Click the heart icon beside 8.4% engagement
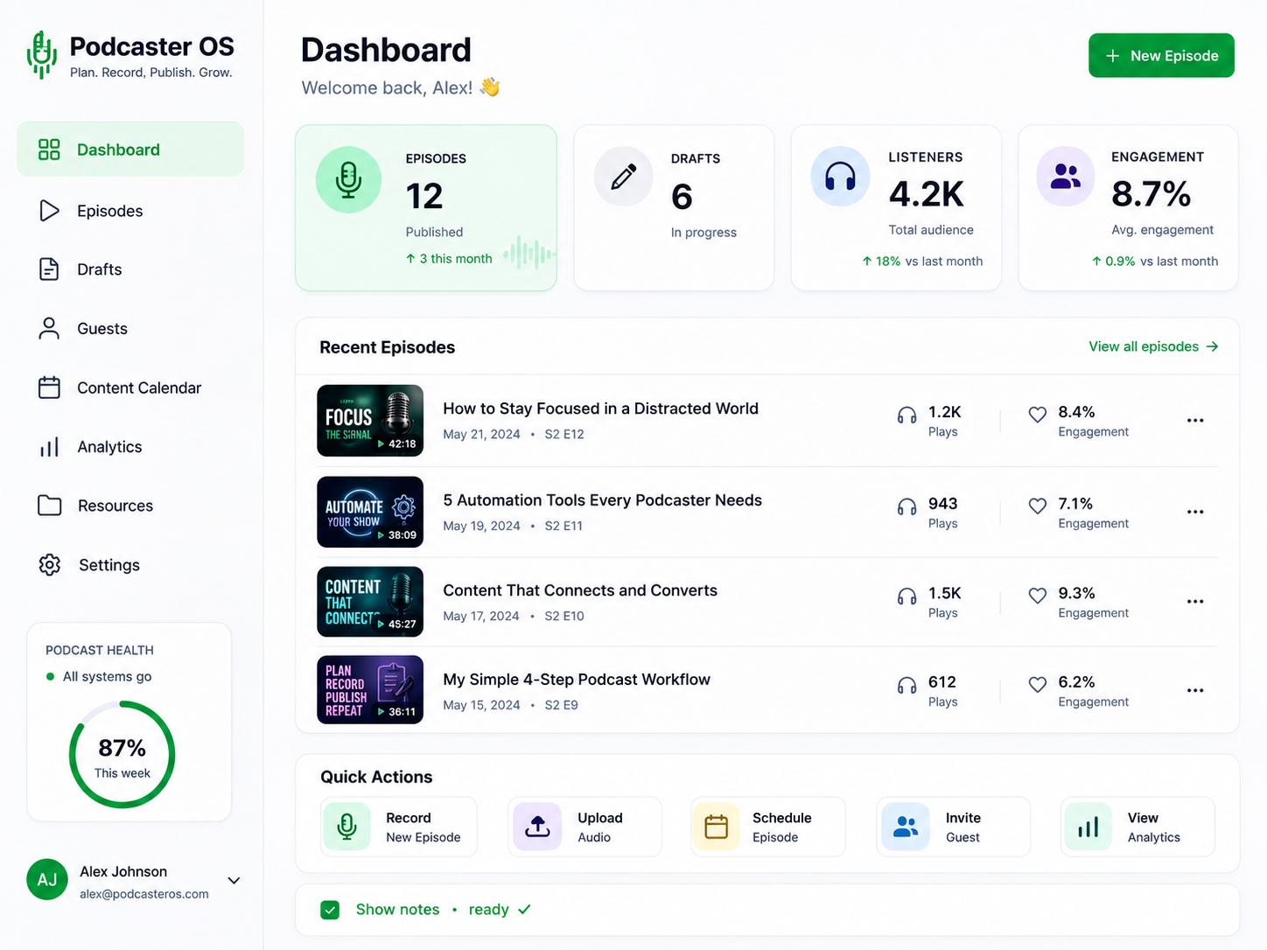The height and width of the screenshot is (950, 1267). (1037, 415)
